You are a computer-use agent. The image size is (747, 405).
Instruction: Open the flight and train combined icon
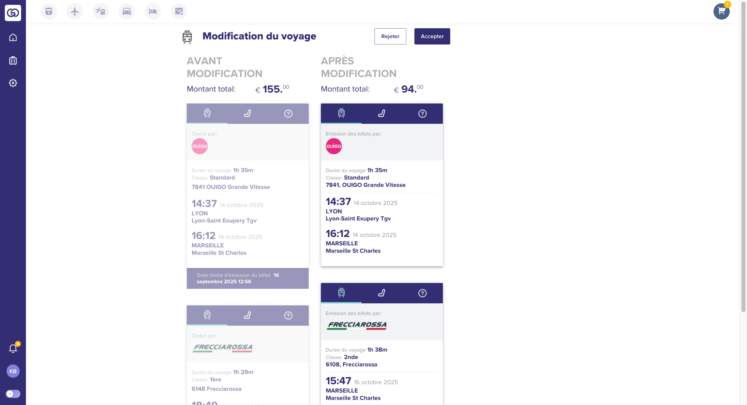(101, 11)
